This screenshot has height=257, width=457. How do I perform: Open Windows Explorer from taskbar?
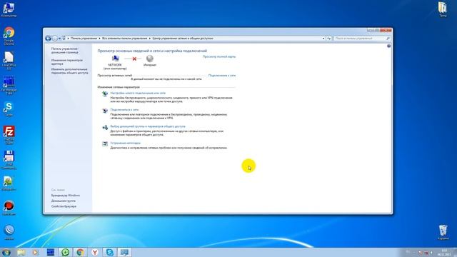[21, 252]
